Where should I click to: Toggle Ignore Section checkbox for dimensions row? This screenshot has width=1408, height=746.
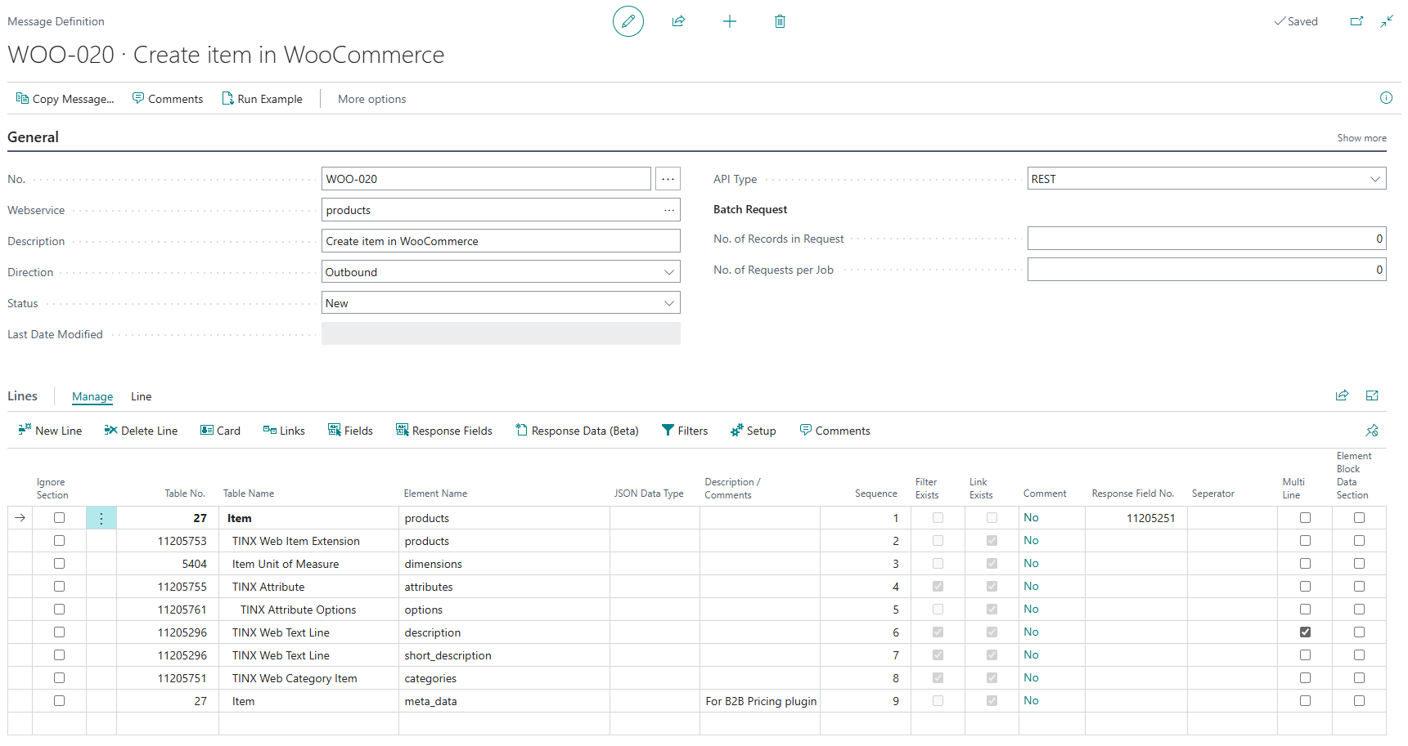tap(59, 564)
